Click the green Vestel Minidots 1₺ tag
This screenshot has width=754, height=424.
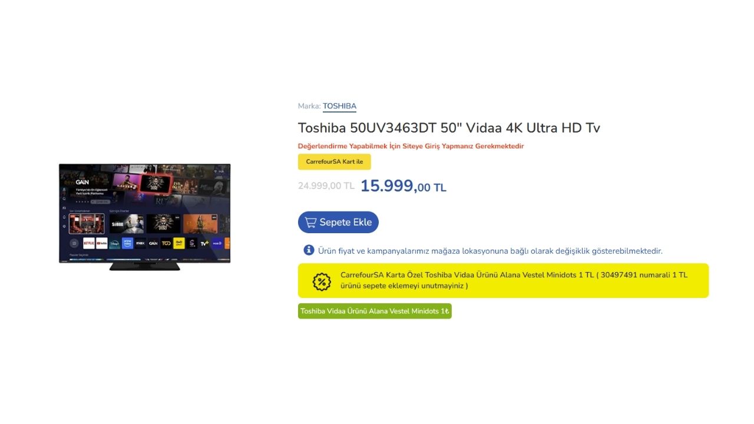(x=375, y=311)
